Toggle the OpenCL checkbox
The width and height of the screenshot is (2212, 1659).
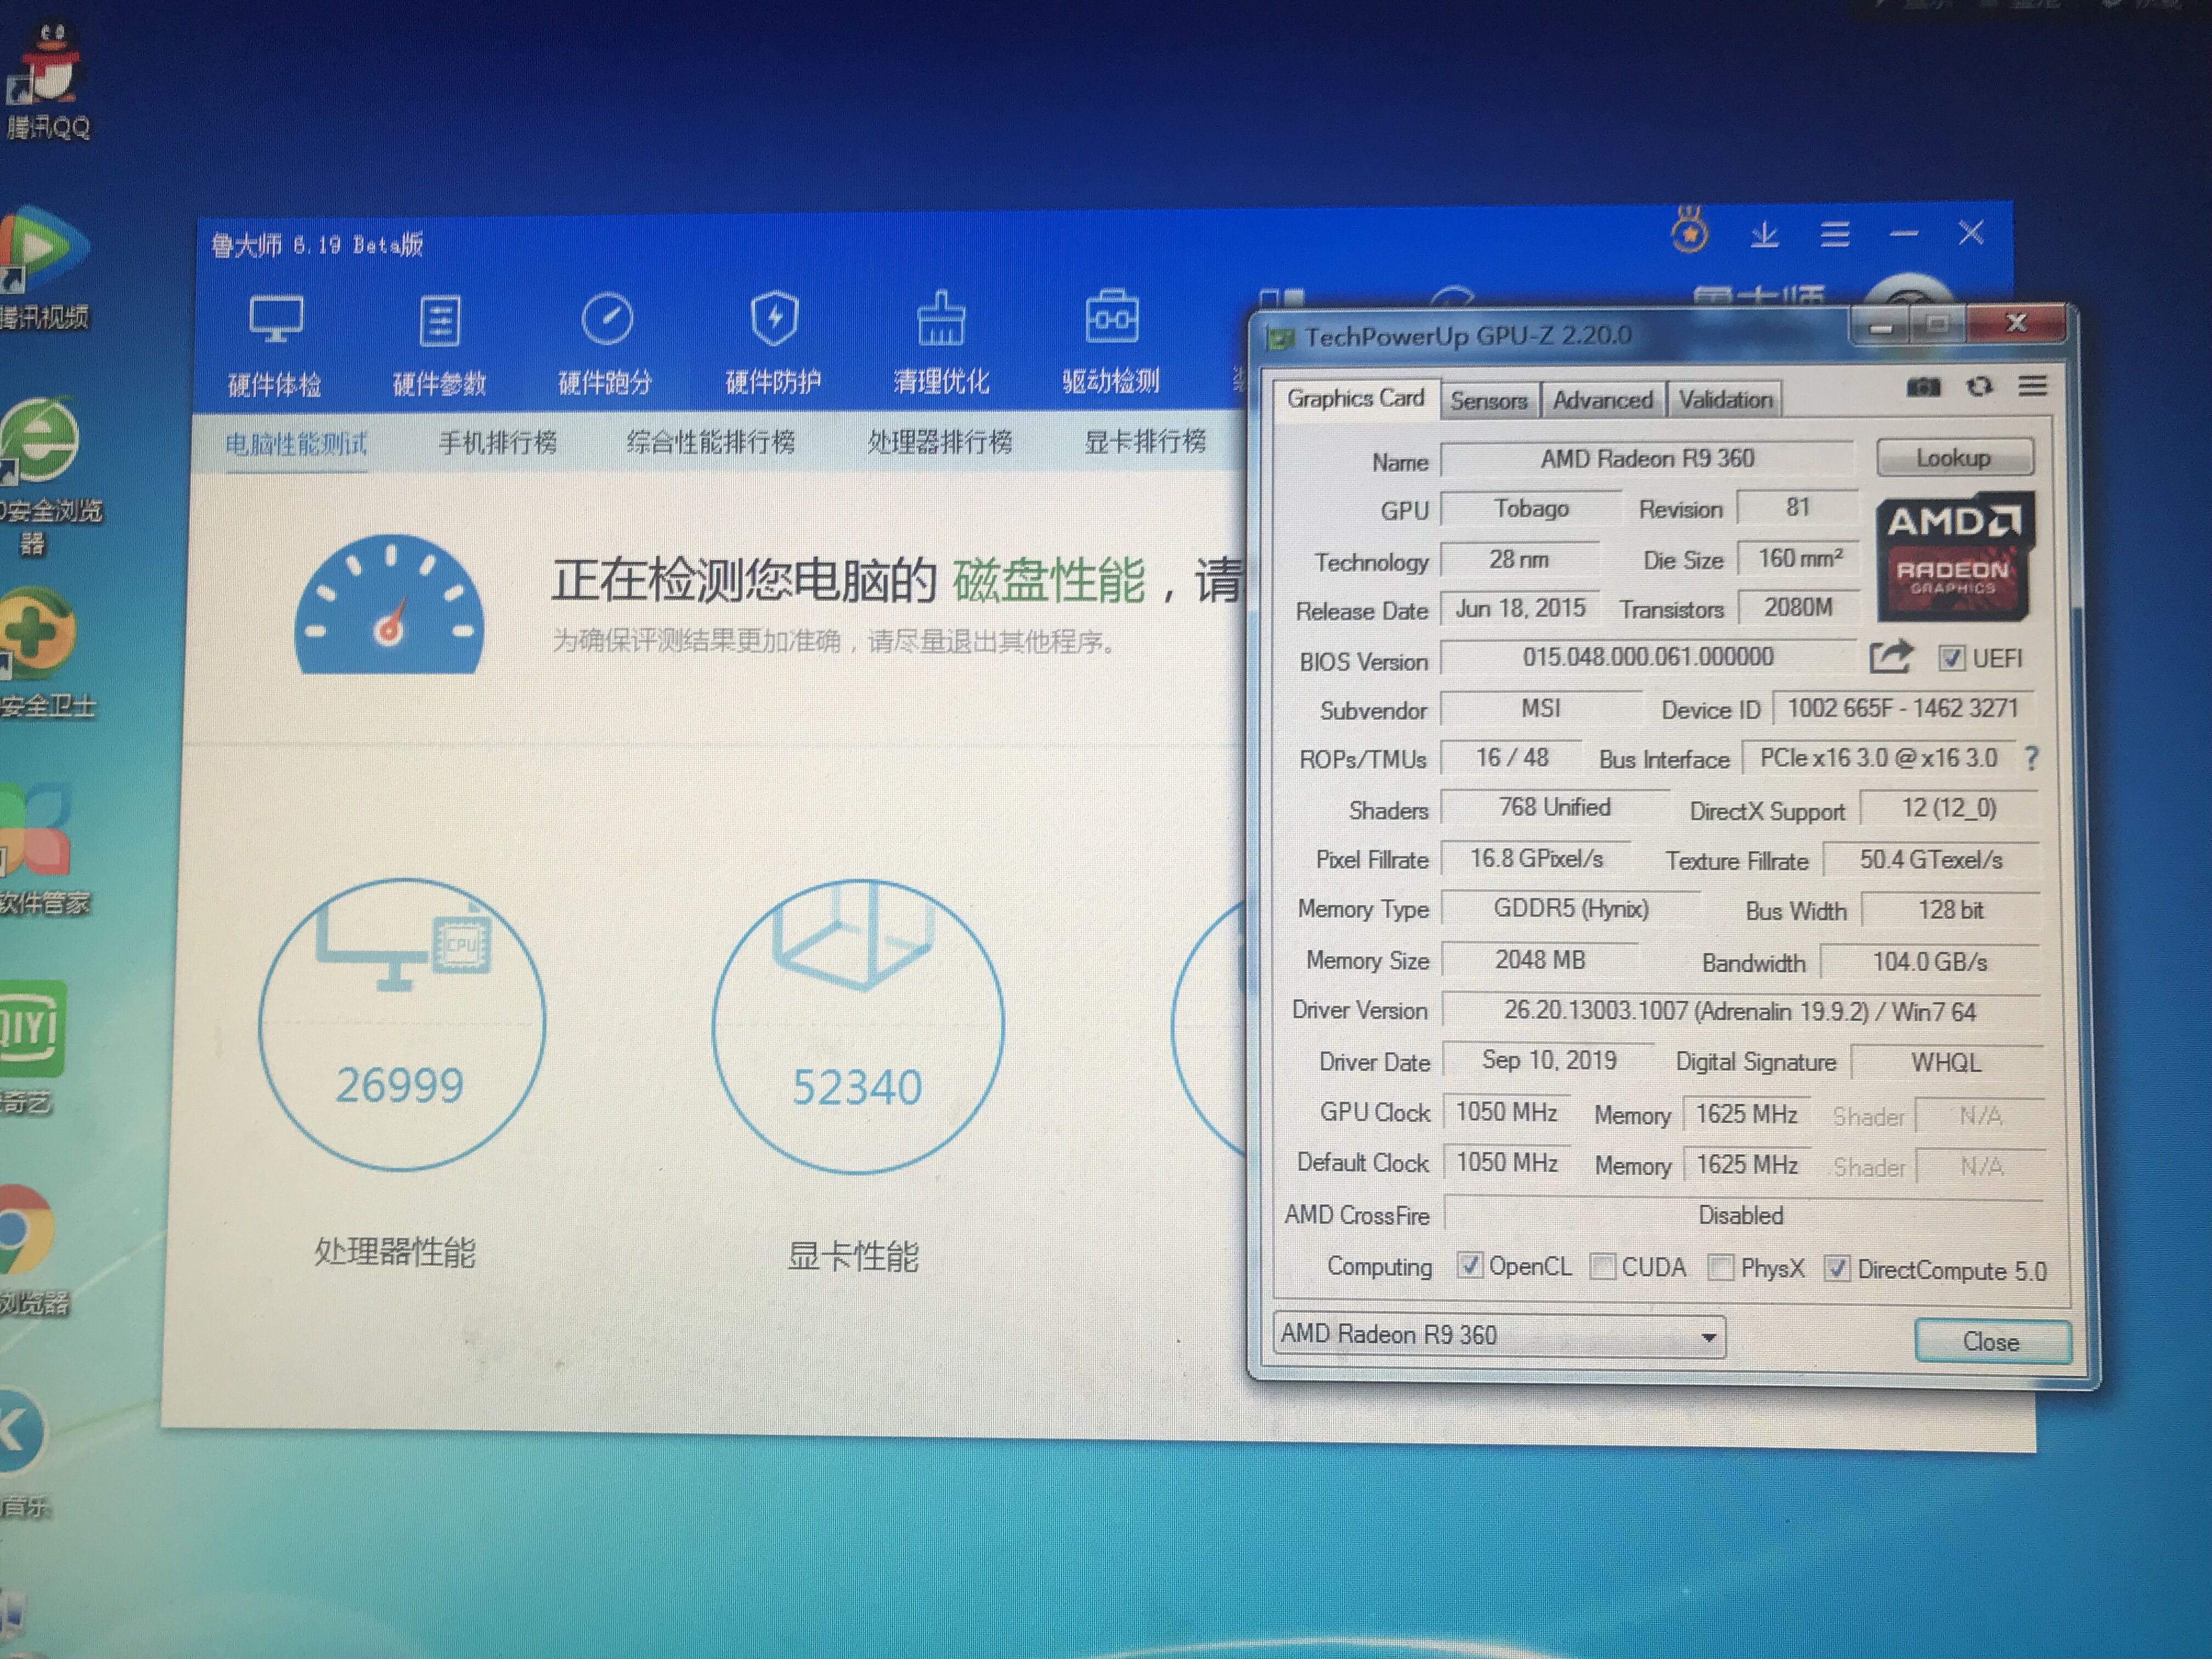pyautogui.click(x=1469, y=1265)
